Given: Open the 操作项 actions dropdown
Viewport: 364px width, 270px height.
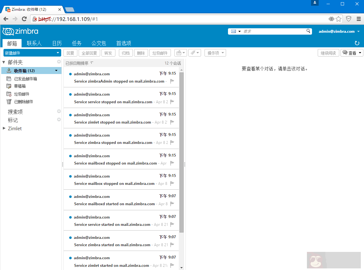Looking at the screenshot, I should pos(215,53).
